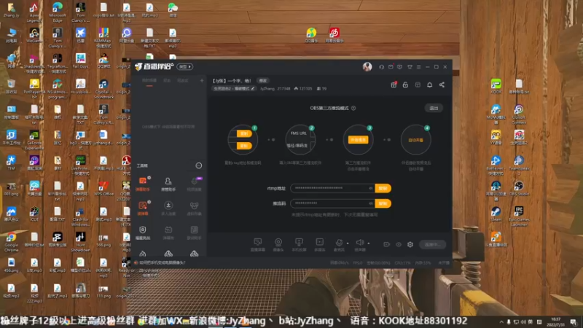Click the message bubble icon beside the envelope

[399, 67]
